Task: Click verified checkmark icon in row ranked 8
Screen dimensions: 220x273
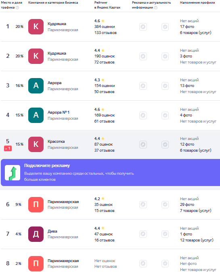Action: coord(165,264)
